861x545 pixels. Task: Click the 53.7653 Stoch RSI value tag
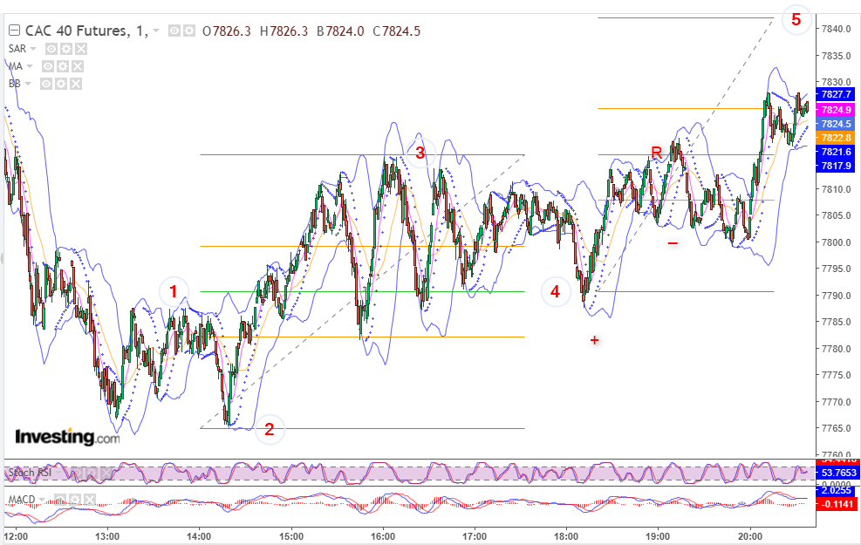click(837, 473)
